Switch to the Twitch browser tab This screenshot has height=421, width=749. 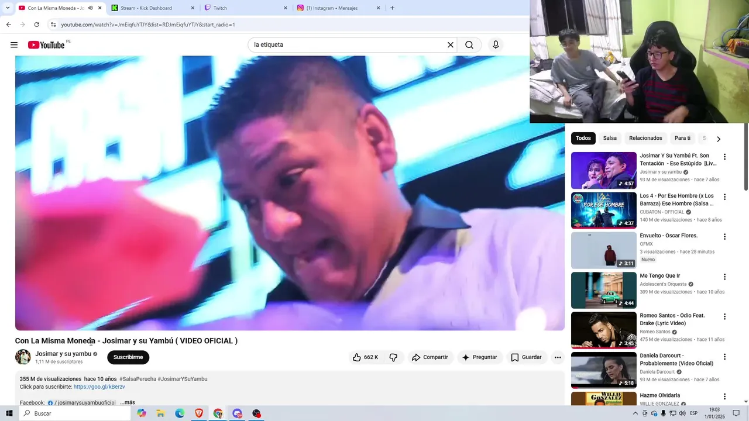[x=245, y=8]
